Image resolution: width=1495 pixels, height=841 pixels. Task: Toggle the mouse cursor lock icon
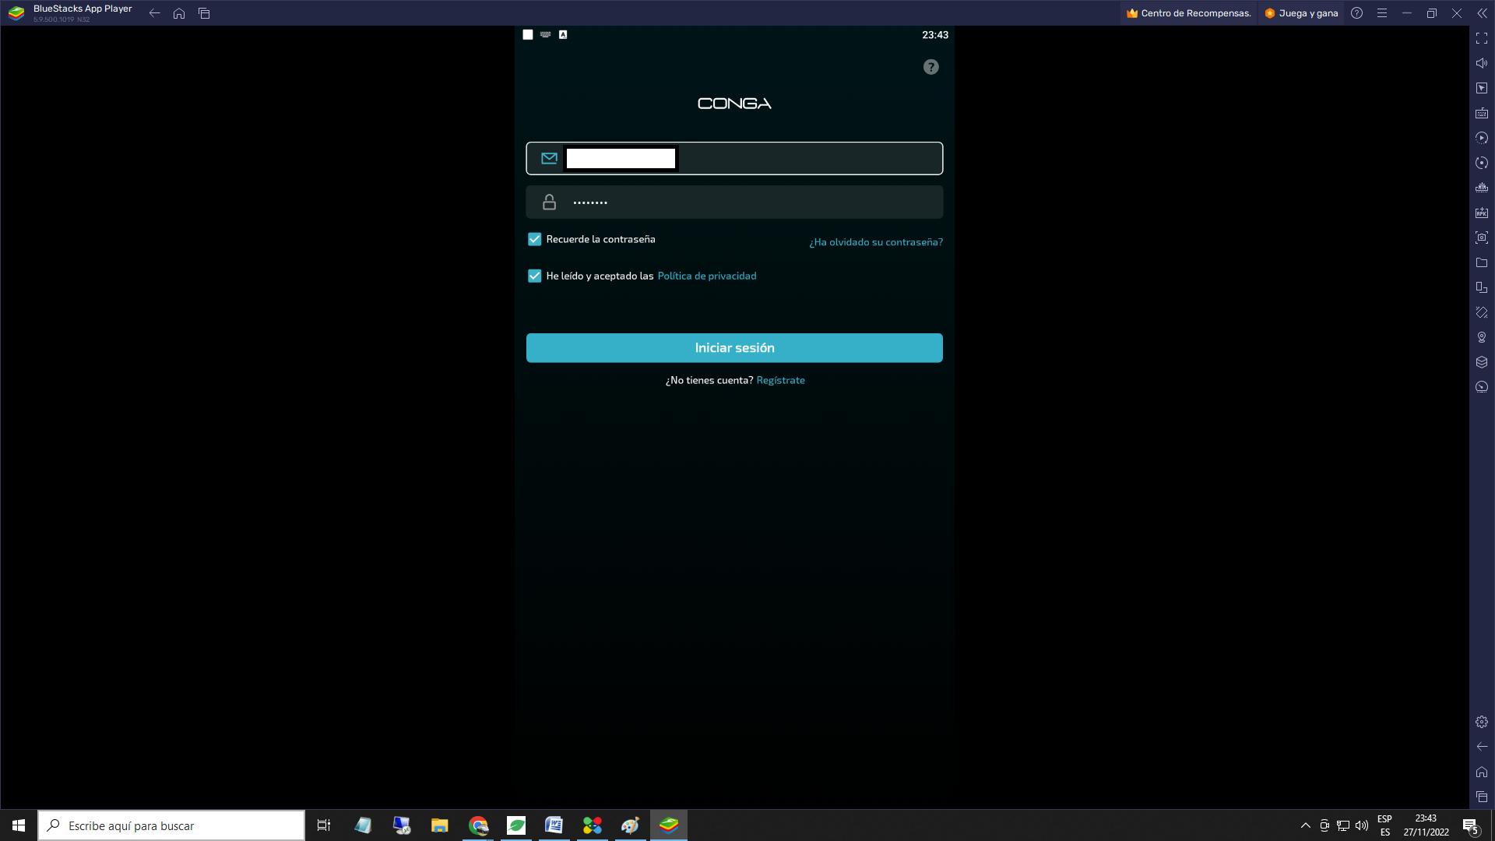pyautogui.click(x=1482, y=88)
